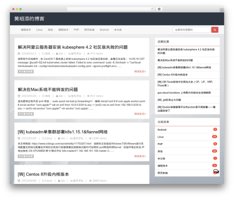Open Centos 8 entry in 近期文章 sidebar
Screen dimensions: 234x198
173,74
